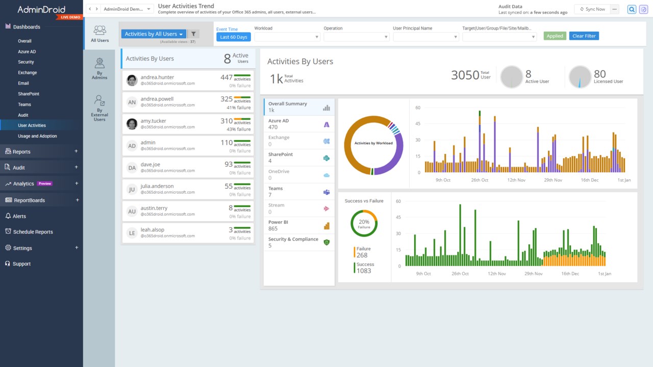Click the Sync Now button
The height and width of the screenshot is (367, 653).
coord(592,9)
